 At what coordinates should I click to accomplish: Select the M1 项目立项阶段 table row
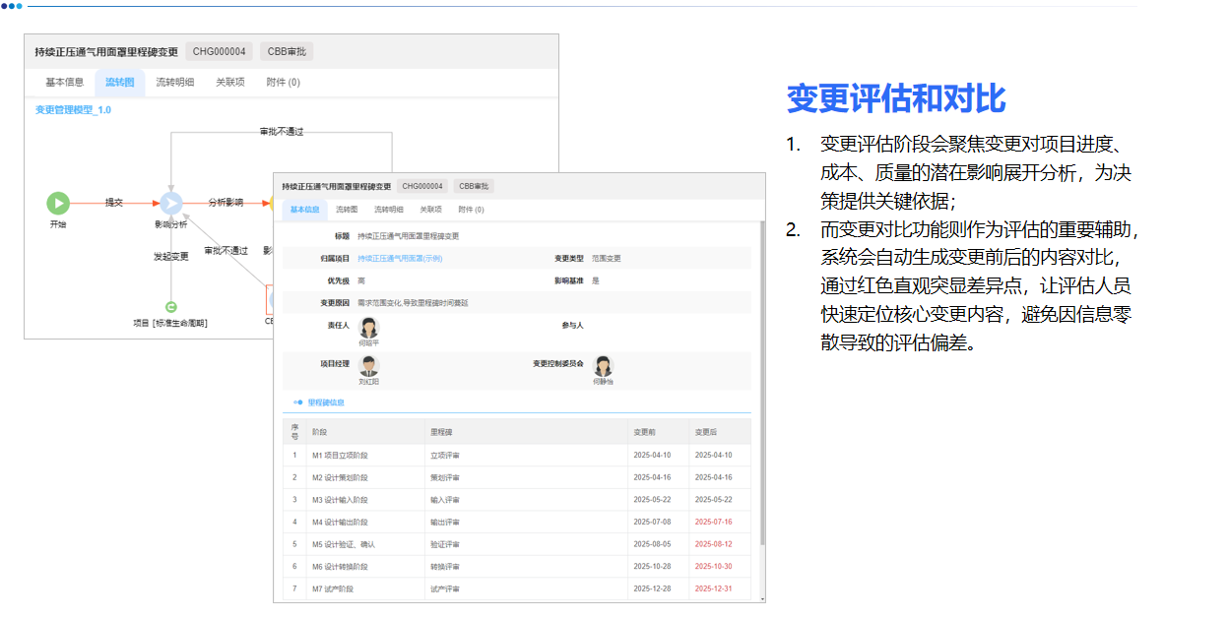click(394, 455)
